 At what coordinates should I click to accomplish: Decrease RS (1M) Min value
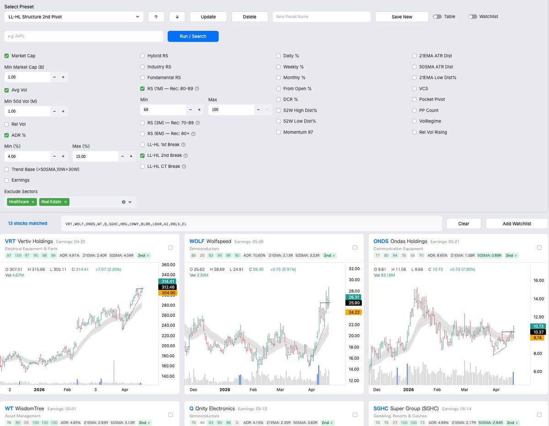click(190, 110)
